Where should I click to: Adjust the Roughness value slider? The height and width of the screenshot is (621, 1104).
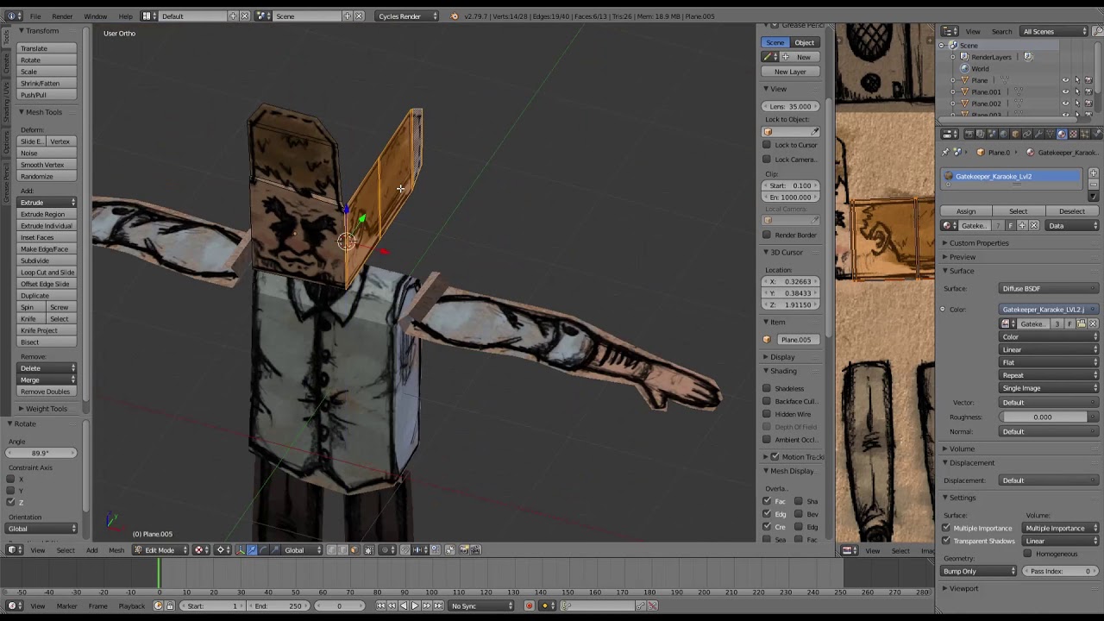click(x=1050, y=417)
